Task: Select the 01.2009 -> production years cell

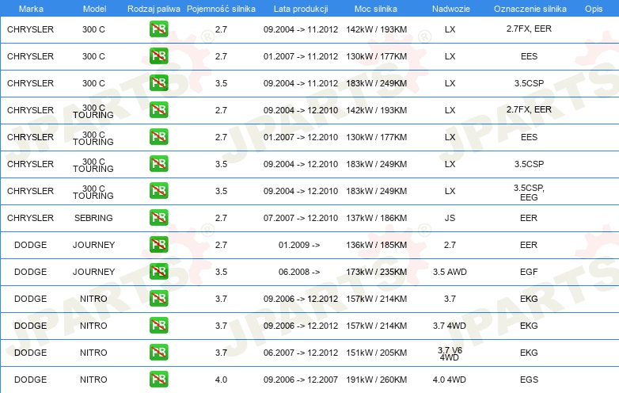Action: [x=299, y=245]
